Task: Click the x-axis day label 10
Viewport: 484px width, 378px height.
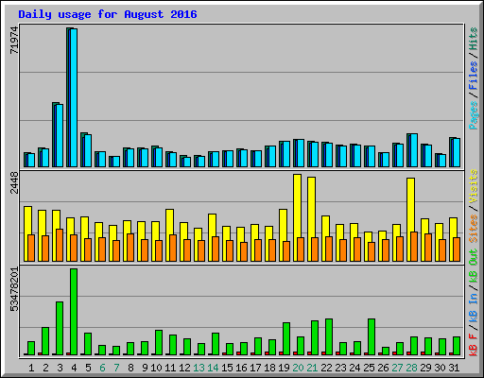Action: (156, 368)
